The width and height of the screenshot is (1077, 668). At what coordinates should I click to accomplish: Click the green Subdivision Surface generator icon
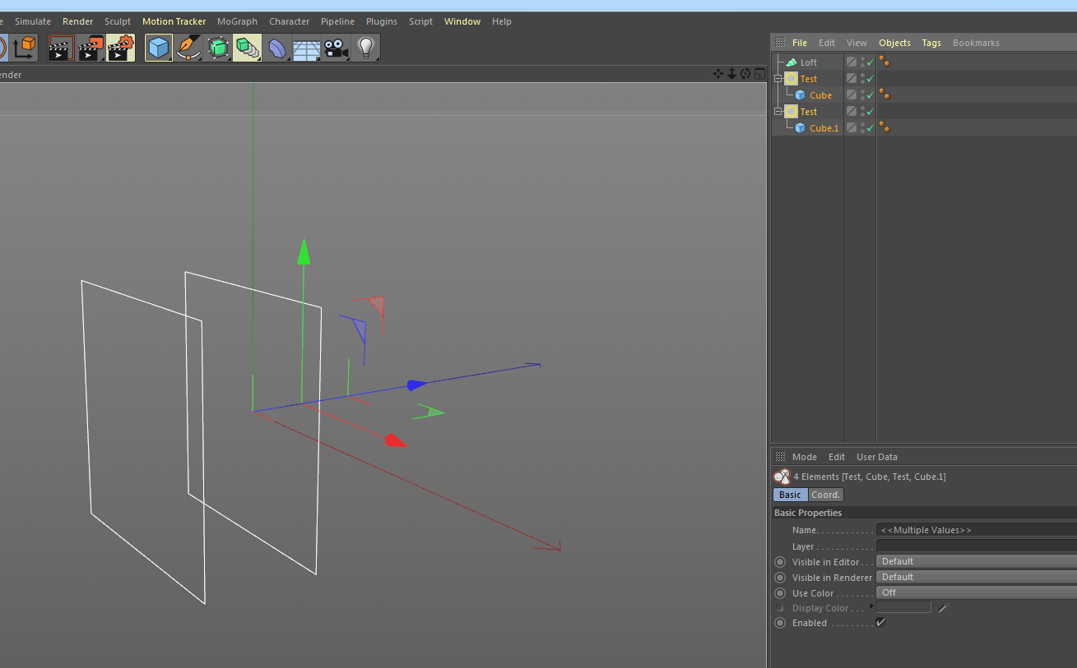pyautogui.click(x=218, y=48)
